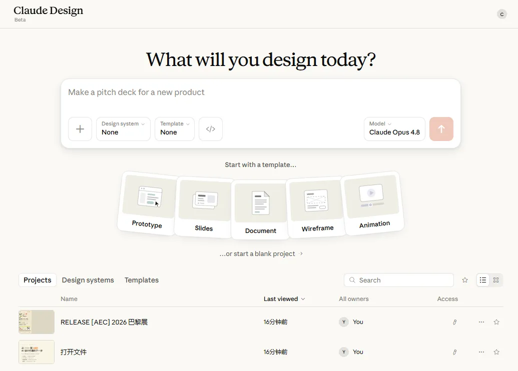
Task: Click owner You in RELEASE [AEC] row
Action: pyautogui.click(x=351, y=322)
